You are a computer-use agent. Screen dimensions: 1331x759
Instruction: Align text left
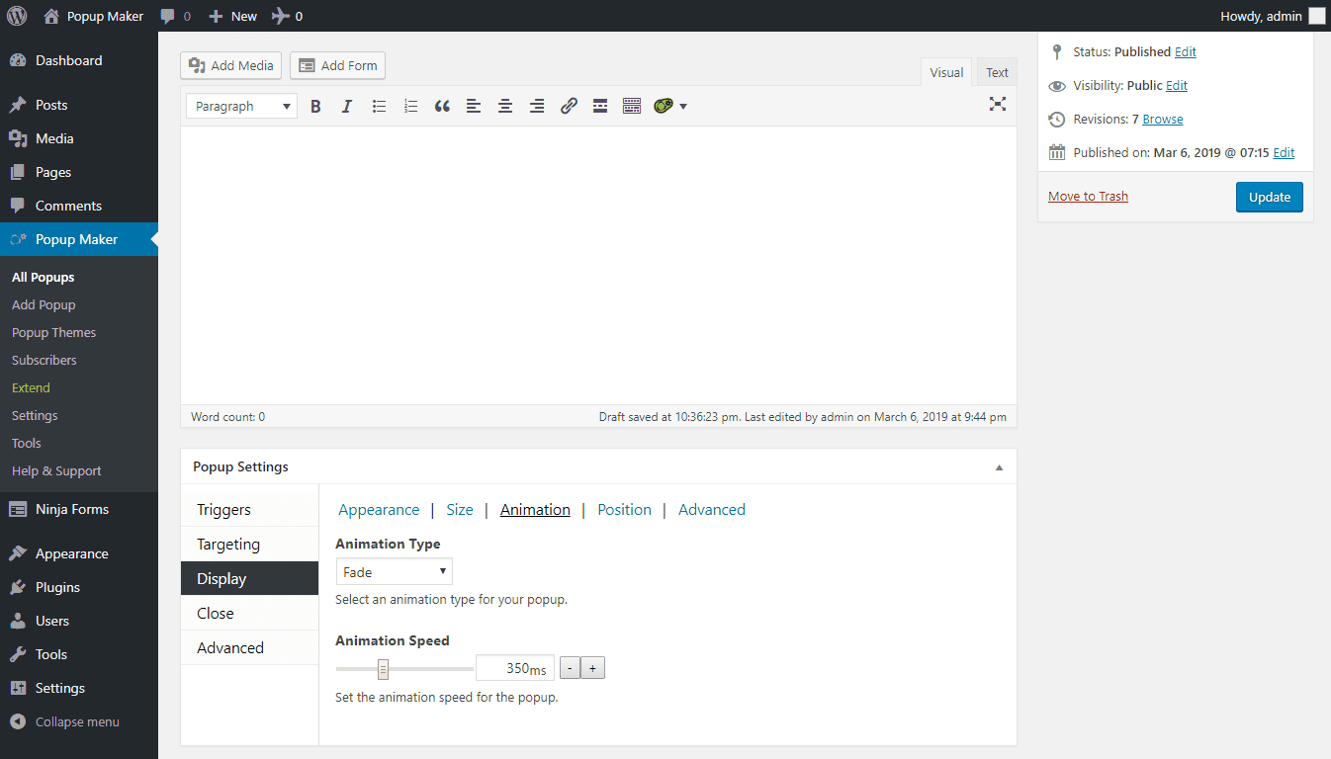tap(474, 106)
